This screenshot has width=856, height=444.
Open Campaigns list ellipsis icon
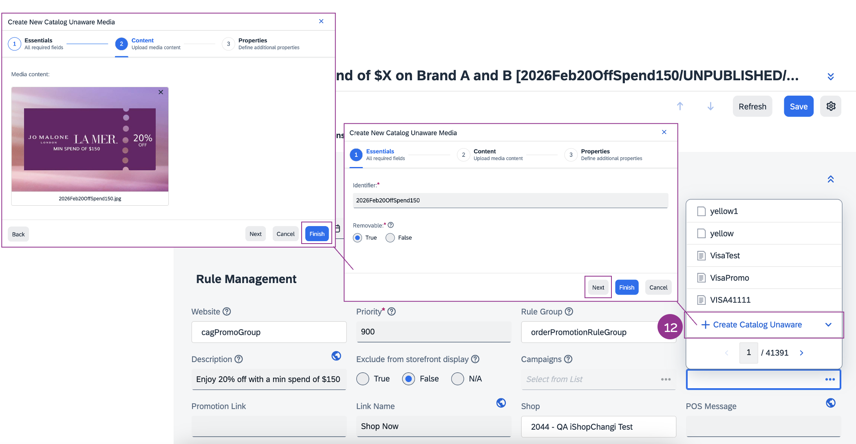tap(666, 379)
